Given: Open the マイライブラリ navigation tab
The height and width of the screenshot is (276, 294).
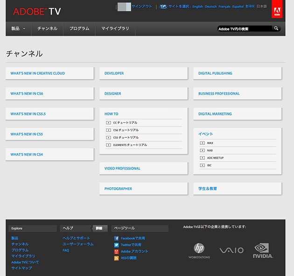Looking at the screenshot, I should pos(115,28).
